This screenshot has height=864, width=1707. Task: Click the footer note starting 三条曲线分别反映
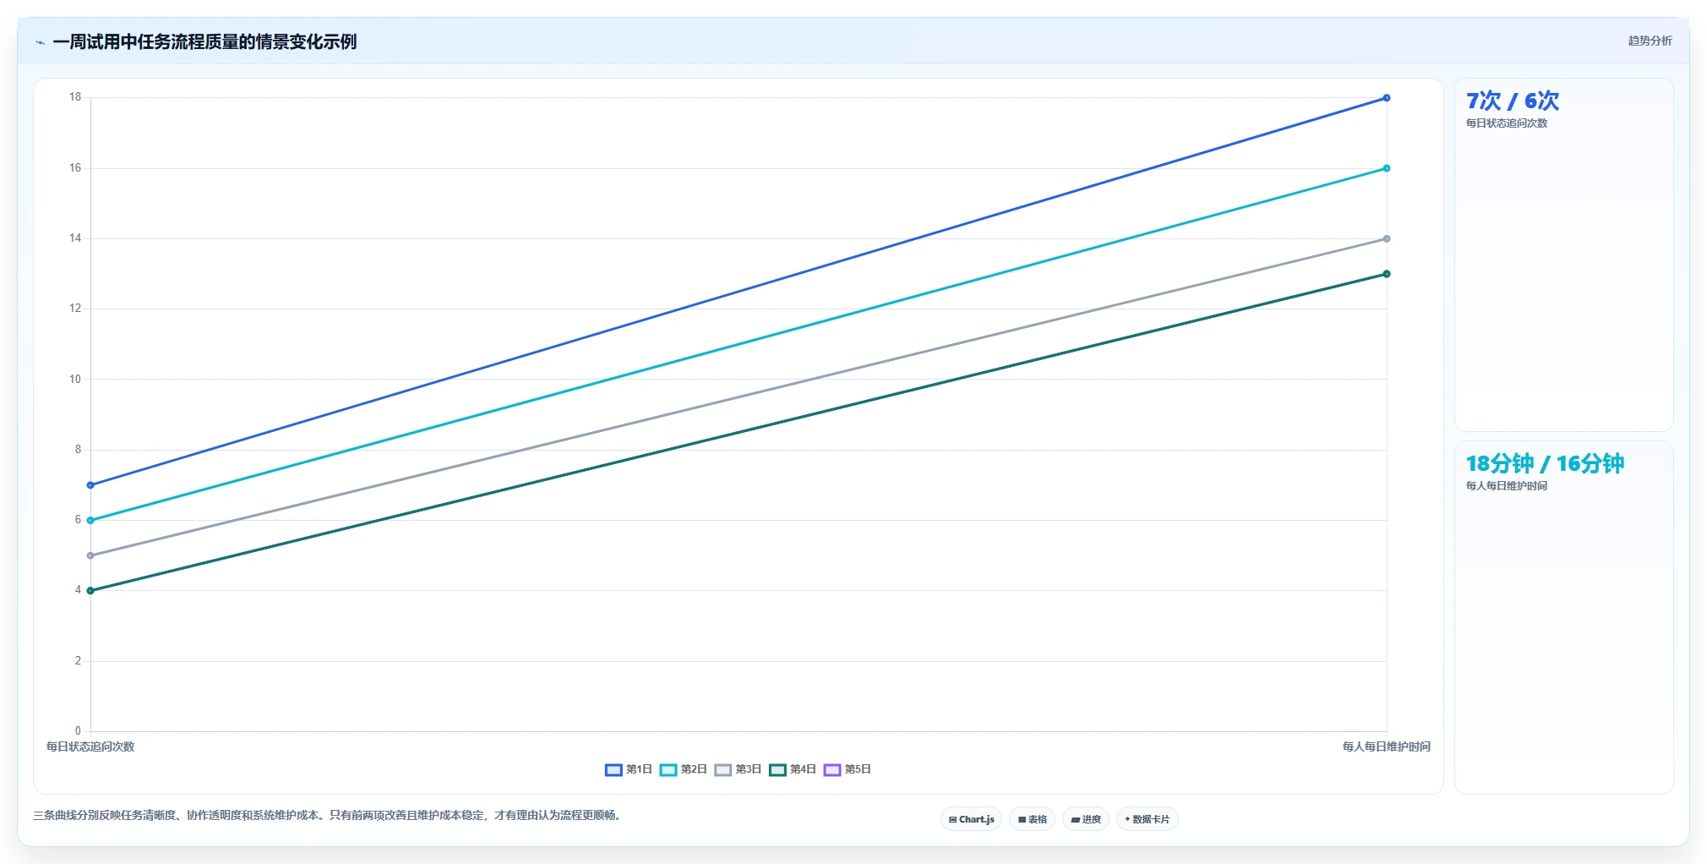pyautogui.click(x=328, y=816)
